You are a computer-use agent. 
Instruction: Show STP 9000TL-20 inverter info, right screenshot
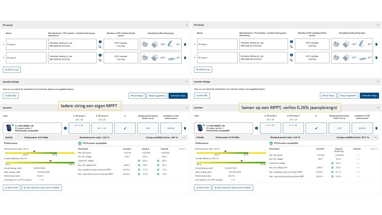(256, 128)
